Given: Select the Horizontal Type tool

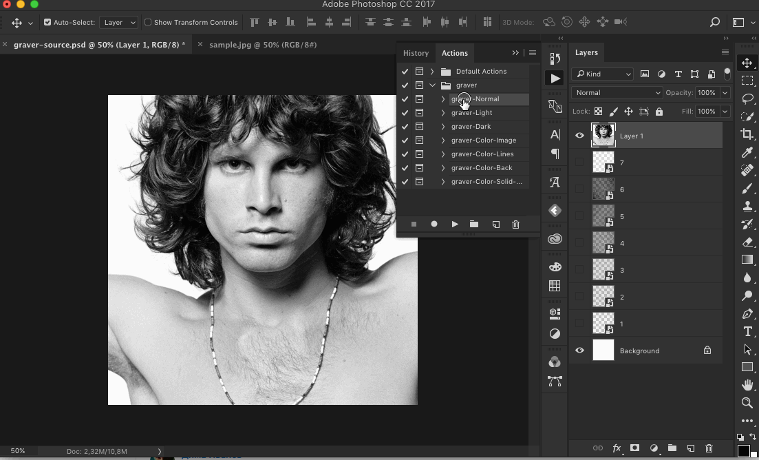Looking at the screenshot, I should tap(747, 331).
